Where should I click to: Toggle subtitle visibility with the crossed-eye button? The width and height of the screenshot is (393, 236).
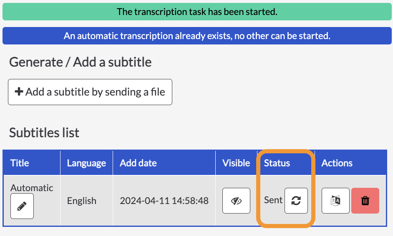[x=236, y=201]
